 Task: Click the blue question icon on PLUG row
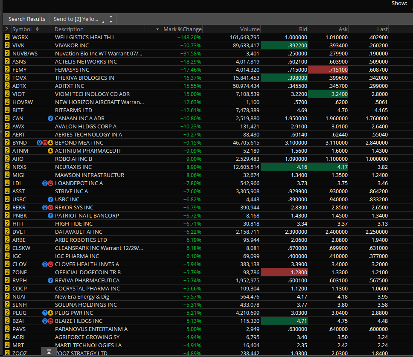45,313
